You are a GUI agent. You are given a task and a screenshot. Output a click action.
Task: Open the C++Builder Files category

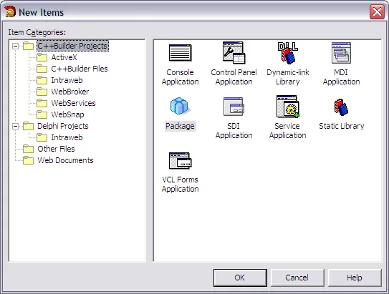pos(80,69)
